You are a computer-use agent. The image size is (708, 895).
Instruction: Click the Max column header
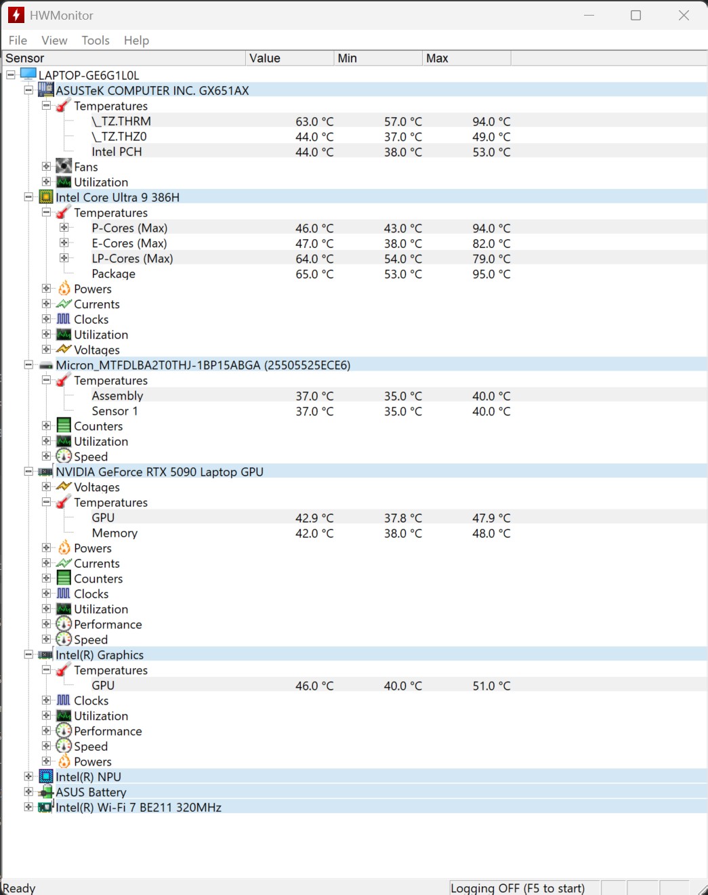[466, 58]
